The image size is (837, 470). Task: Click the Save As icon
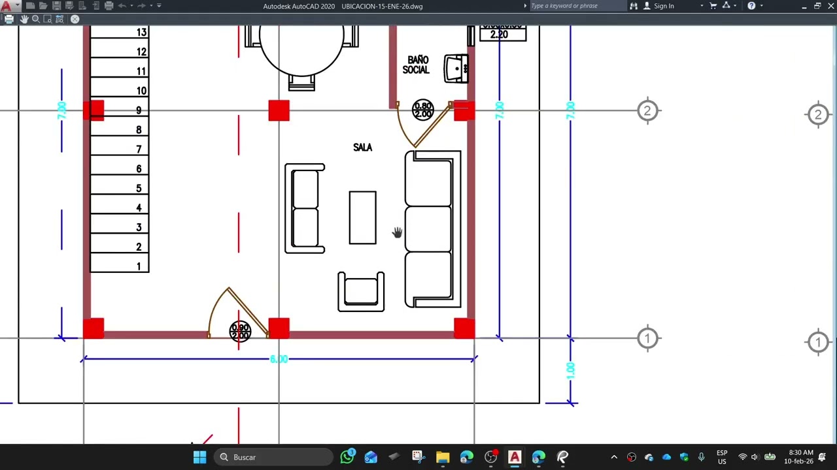coord(69,6)
